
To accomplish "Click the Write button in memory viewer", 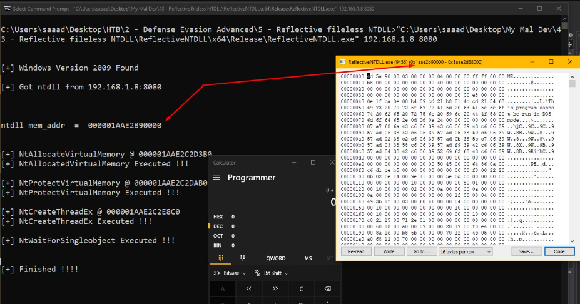I will point(389,251).
